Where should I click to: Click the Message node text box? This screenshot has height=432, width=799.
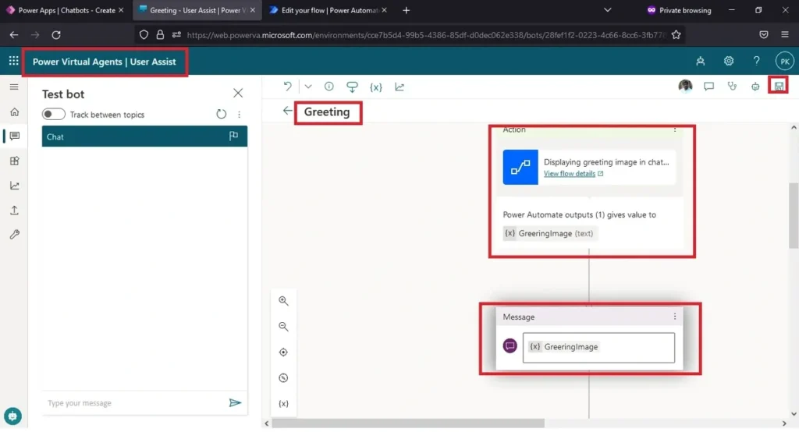[x=598, y=348]
